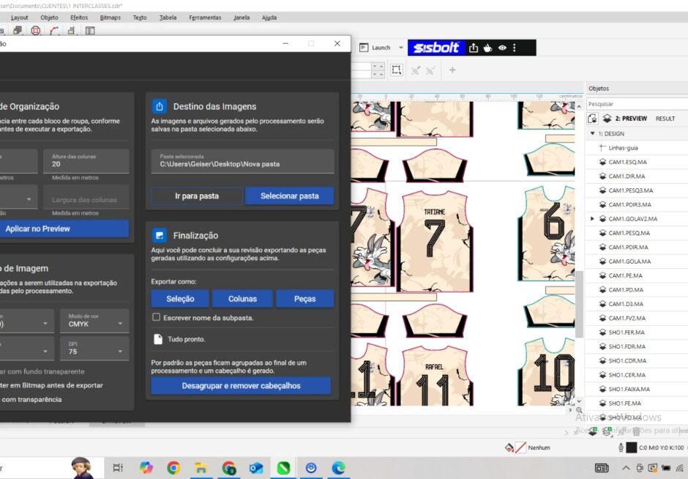Open the DPI 75 dropdown

[x=94, y=348]
